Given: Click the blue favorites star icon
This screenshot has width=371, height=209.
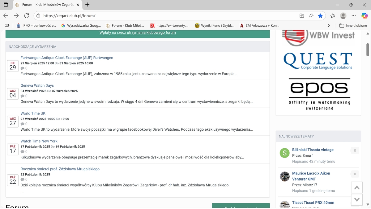Looking at the screenshot, I should pos(320,16).
